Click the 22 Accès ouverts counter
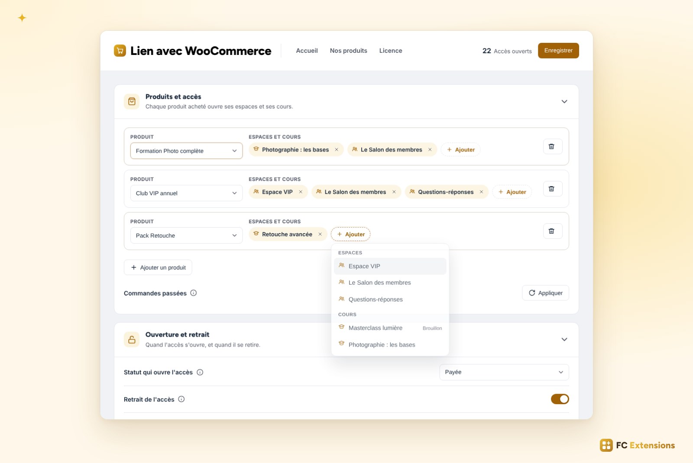The height and width of the screenshot is (463, 693). pos(507,51)
